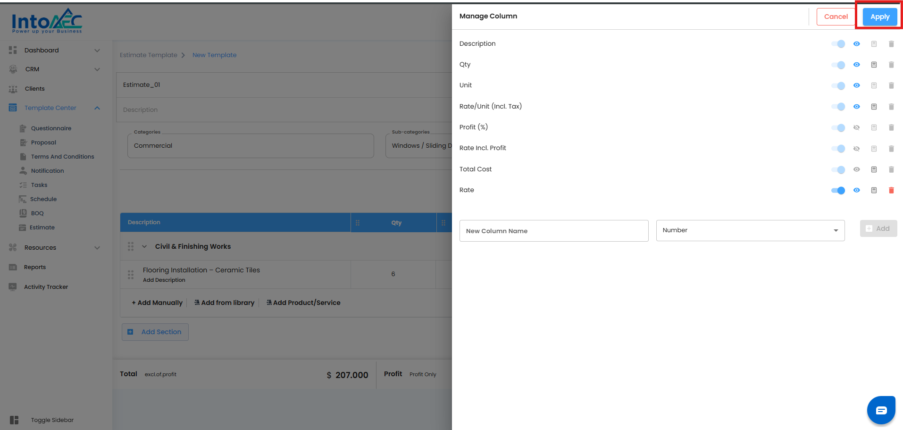Click the New Column Name field
Screen dimensions: 903x430
point(553,231)
